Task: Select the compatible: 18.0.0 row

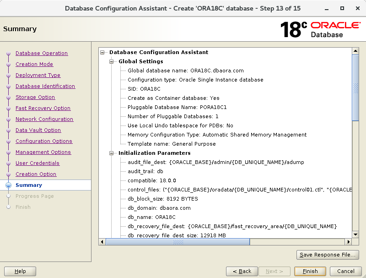Action: pyautogui.click(x=152, y=180)
